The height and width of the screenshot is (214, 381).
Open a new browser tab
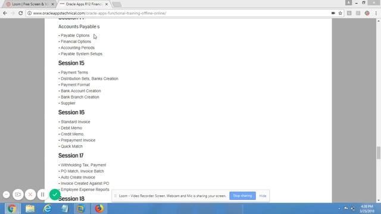click(117, 4)
